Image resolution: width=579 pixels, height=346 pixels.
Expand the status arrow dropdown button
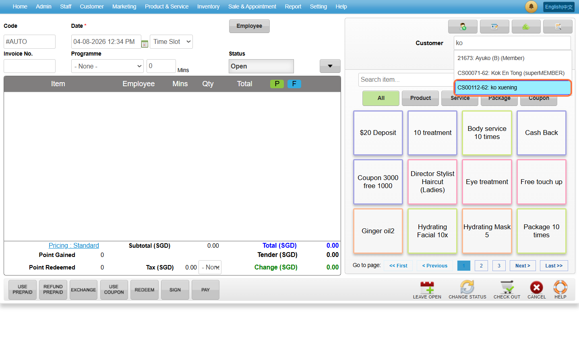click(x=330, y=66)
